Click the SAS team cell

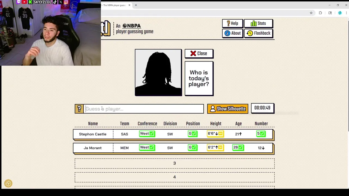click(124, 134)
